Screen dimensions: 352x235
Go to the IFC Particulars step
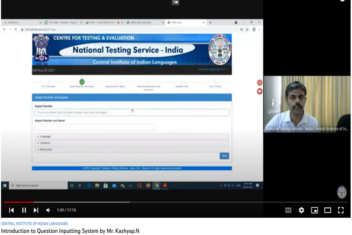pyautogui.click(x=48, y=84)
